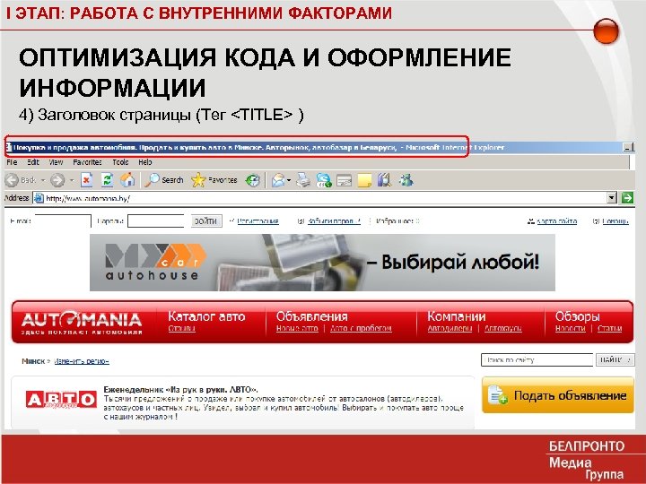Click the Research books toolbar icon
The height and width of the screenshot is (484, 646).
tap(384, 180)
